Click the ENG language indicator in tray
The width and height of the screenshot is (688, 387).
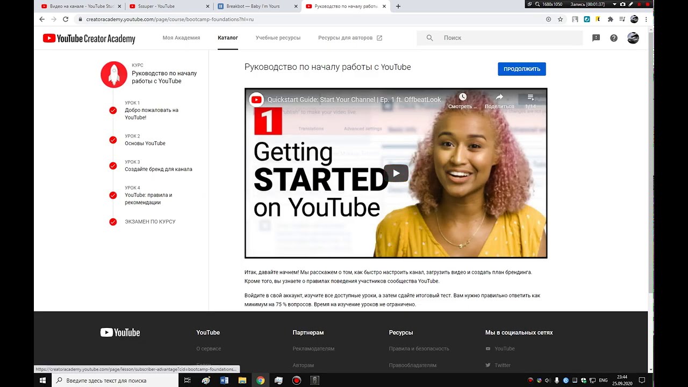click(x=603, y=381)
